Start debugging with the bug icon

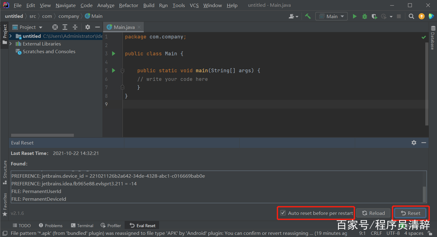tap(365, 16)
